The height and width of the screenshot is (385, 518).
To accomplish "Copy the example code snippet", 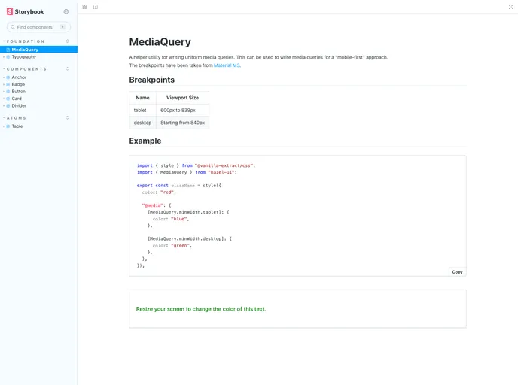I will [x=457, y=272].
